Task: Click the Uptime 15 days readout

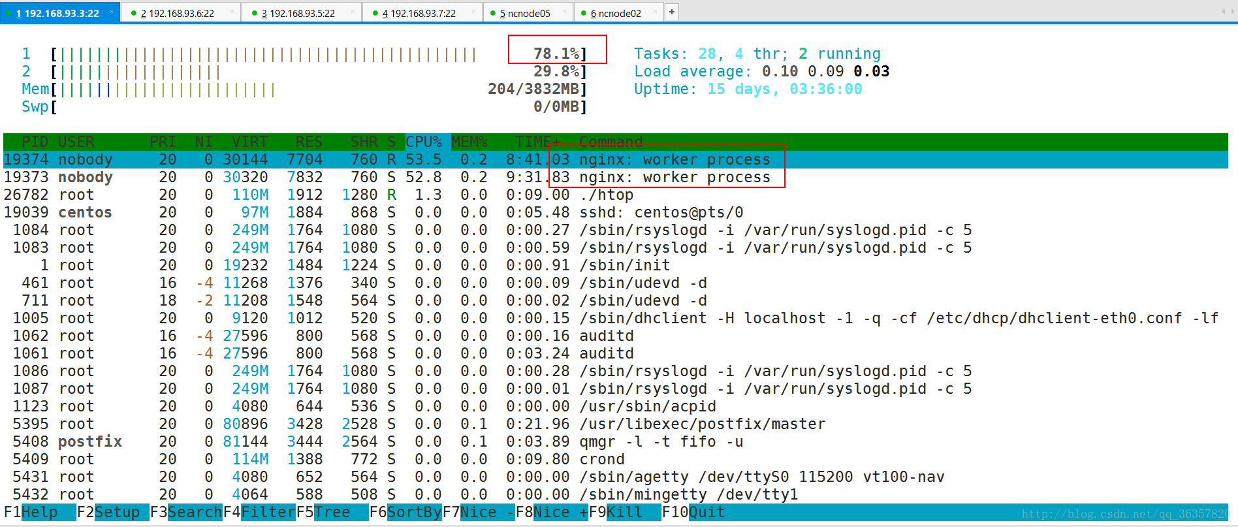Action: pyautogui.click(x=748, y=89)
